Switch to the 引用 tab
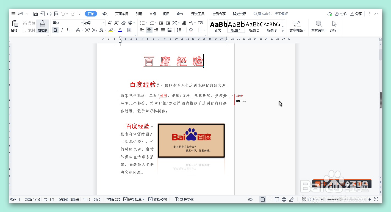391x212 pixels. tap(139, 14)
